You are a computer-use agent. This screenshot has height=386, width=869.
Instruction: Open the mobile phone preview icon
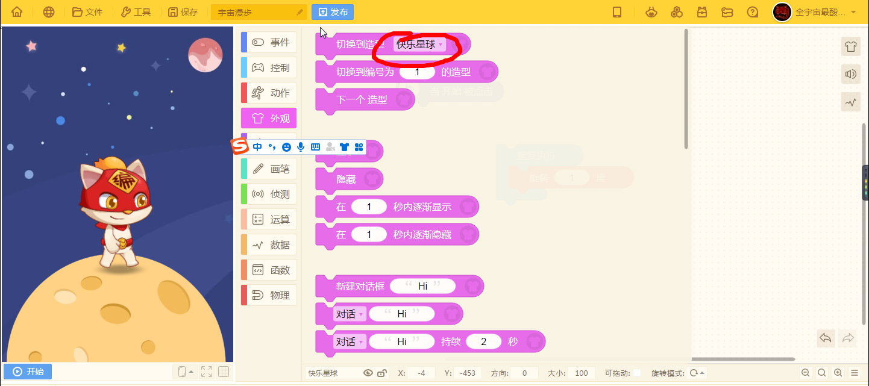click(617, 12)
